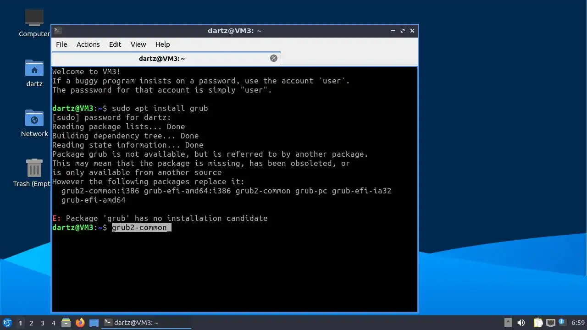Open the volume control tray icon
The width and height of the screenshot is (587, 330).
tap(521, 323)
